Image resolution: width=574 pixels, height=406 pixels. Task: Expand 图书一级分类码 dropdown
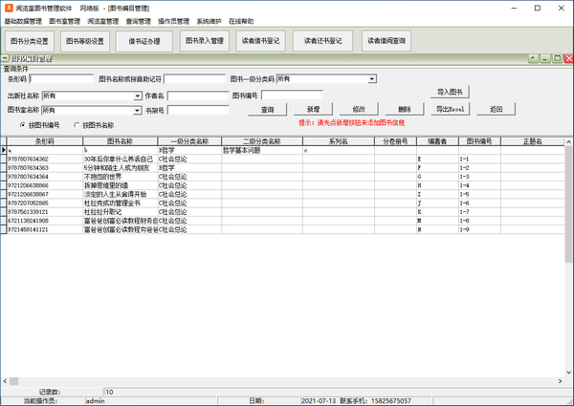[371, 79]
